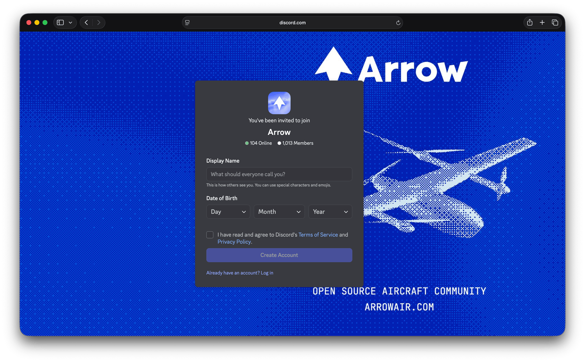This screenshot has width=585, height=362.
Task: Open the Safari share menu
Action: [530, 23]
